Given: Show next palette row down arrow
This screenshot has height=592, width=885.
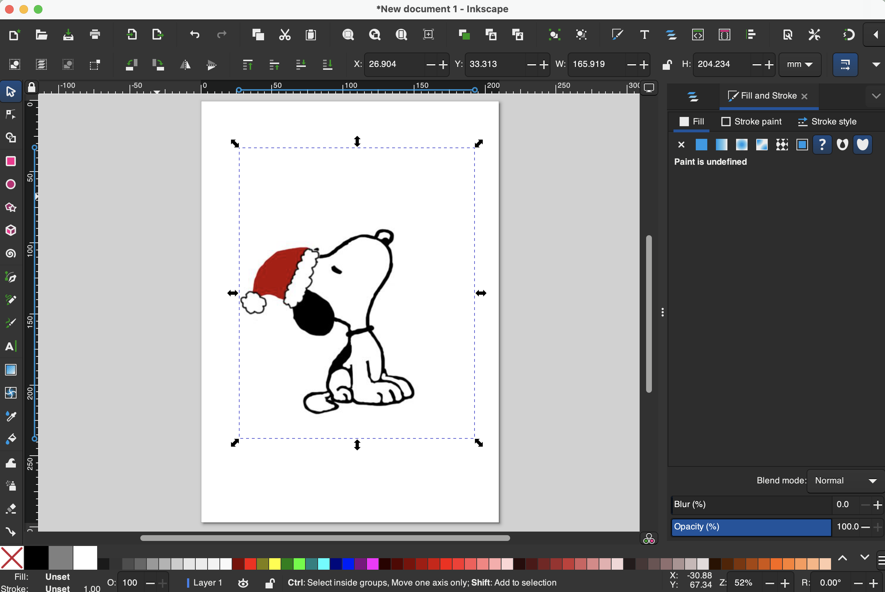Looking at the screenshot, I should 864,557.
